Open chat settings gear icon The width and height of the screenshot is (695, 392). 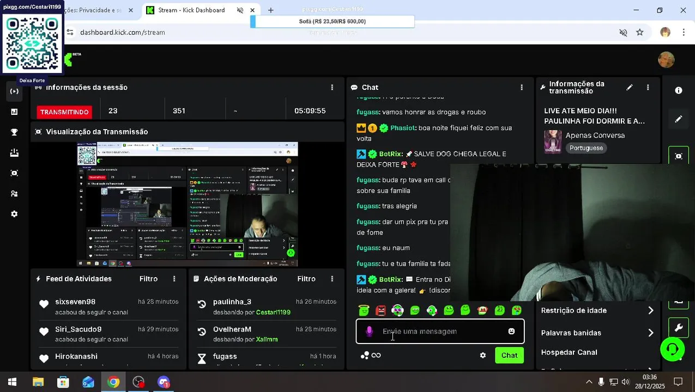coord(482,355)
